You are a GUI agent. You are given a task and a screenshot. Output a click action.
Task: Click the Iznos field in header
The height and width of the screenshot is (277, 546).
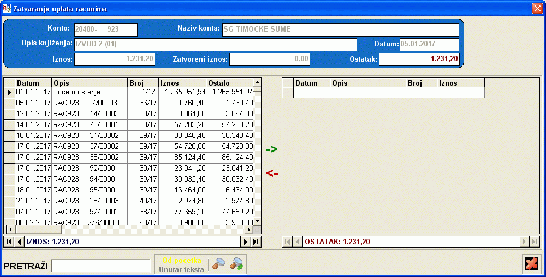tap(115, 59)
